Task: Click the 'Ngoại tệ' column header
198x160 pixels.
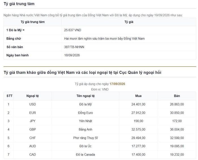Action: [33, 96]
